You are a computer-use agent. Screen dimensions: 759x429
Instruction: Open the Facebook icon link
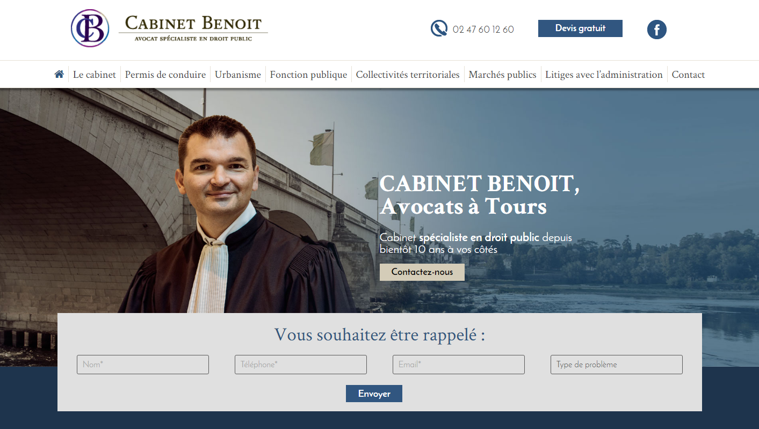pos(657,29)
